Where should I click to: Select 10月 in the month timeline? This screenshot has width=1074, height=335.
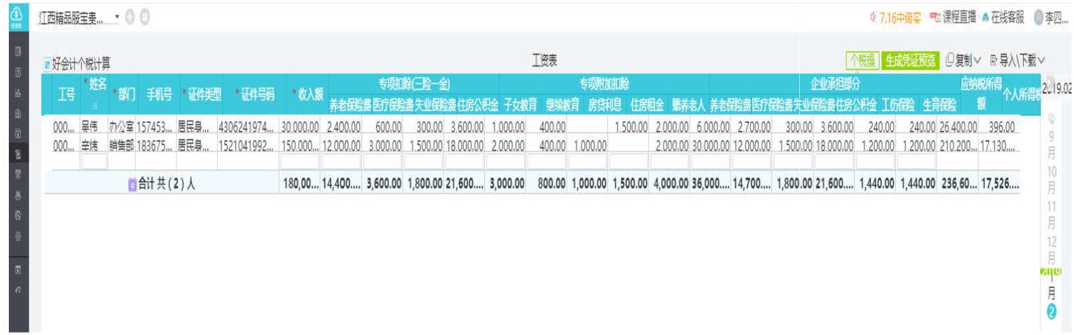point(1052,179)
